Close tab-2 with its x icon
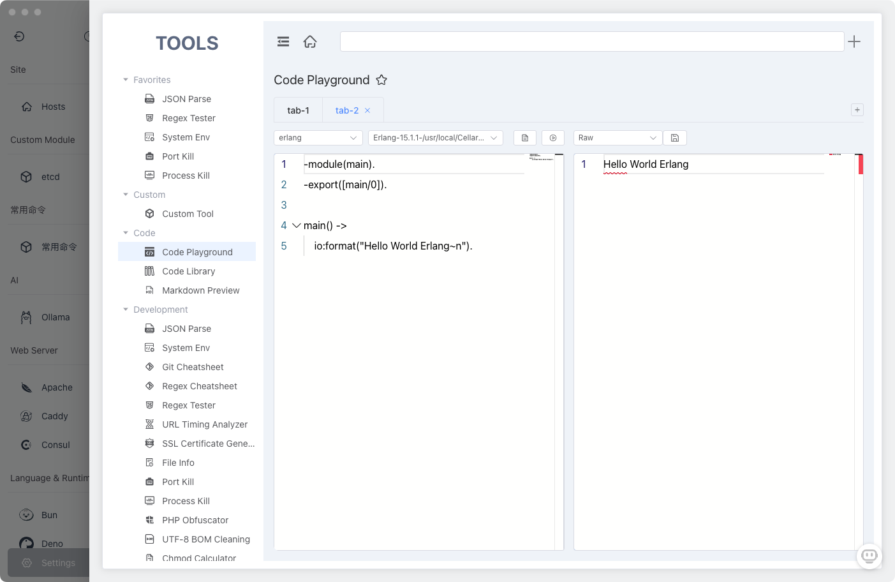 367,110
